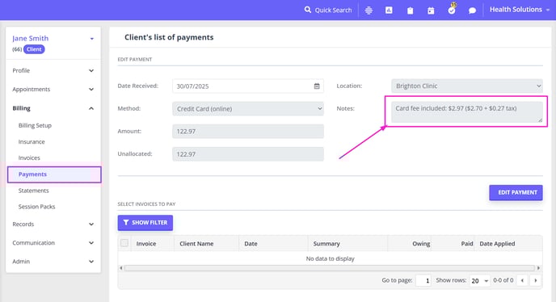The width and height of the screenshot is (556, 302).
Task: Click the EDIT PAYMENT button
Action: pos(516,192)
